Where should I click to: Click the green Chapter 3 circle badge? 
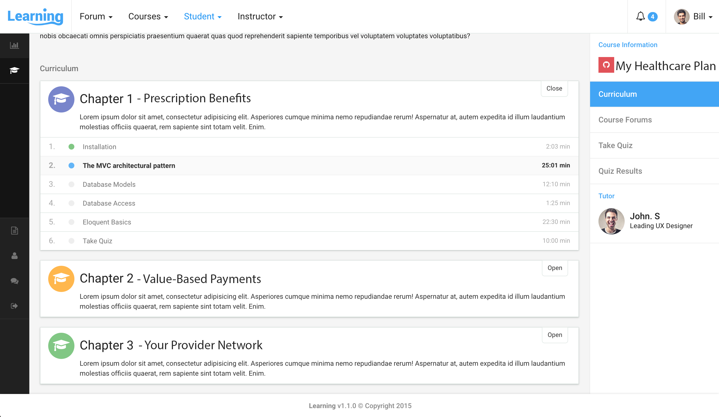coord(61,346)
